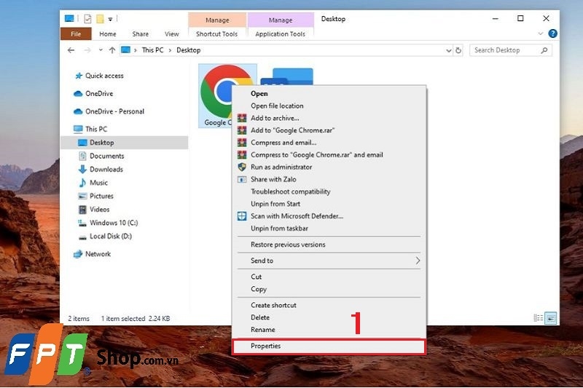Image resolution: width=583 pixels, height=388 pixels.
Task: Click Add to archive... entry
Action: click(x=329, y=118)
